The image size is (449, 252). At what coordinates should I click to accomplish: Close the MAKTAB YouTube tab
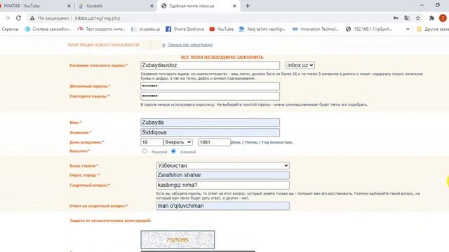pos(69,6)
